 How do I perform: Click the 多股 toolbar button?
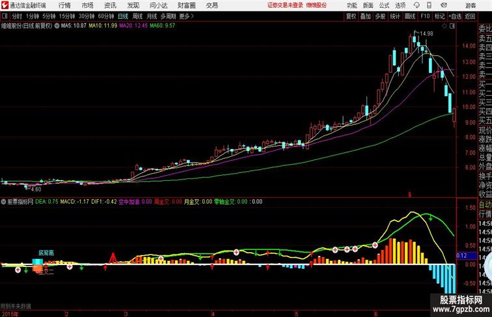(380, 16)
